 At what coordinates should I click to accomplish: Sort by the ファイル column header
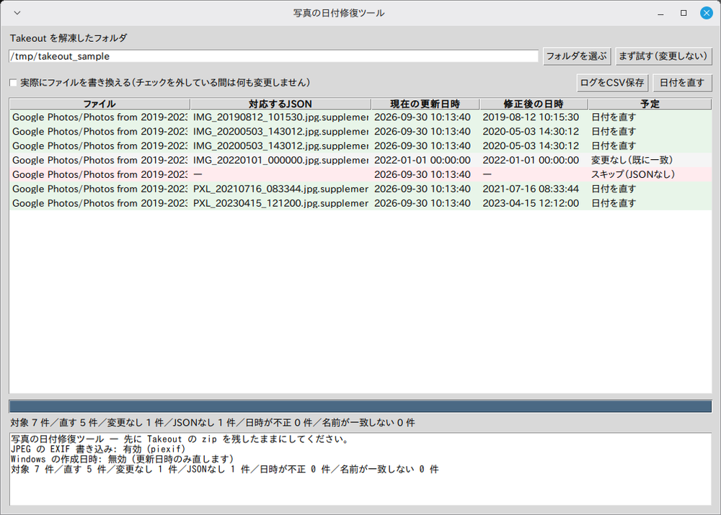click(x=99, y=104)
